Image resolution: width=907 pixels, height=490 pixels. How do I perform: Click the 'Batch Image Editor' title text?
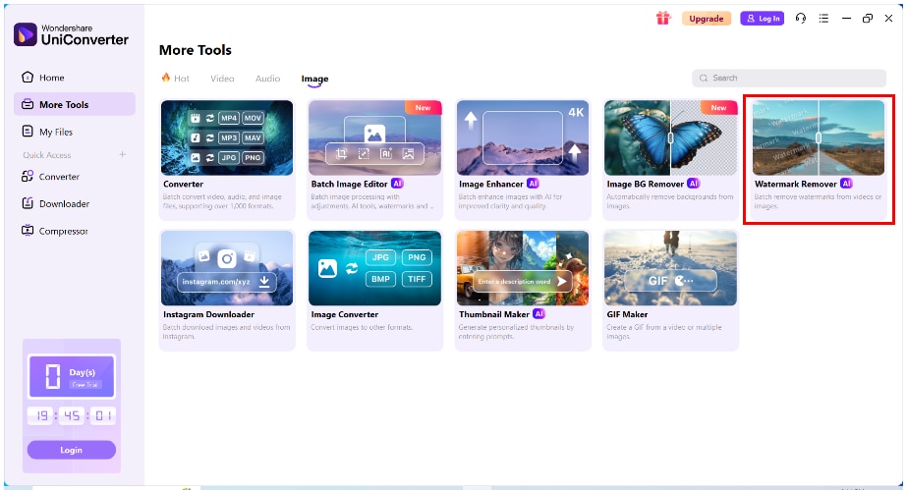click(350, 184)
